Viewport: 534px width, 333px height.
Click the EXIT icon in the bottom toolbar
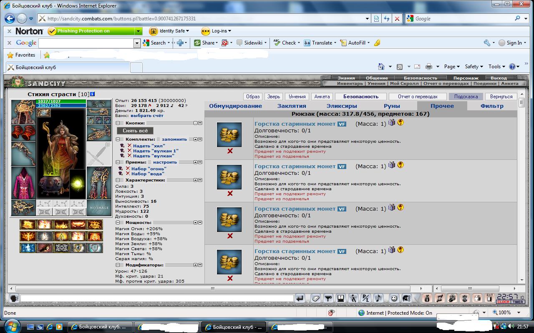click(490, 298)
